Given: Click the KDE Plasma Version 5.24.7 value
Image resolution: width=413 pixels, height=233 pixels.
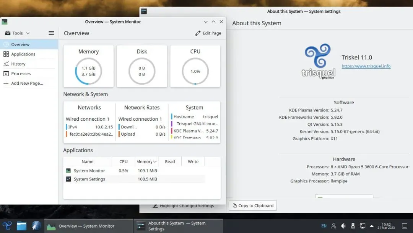Looking at the screenshot, I should point(337,110).
